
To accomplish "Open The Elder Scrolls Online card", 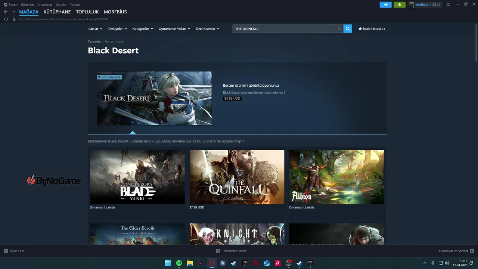I will tap(137, 234).
